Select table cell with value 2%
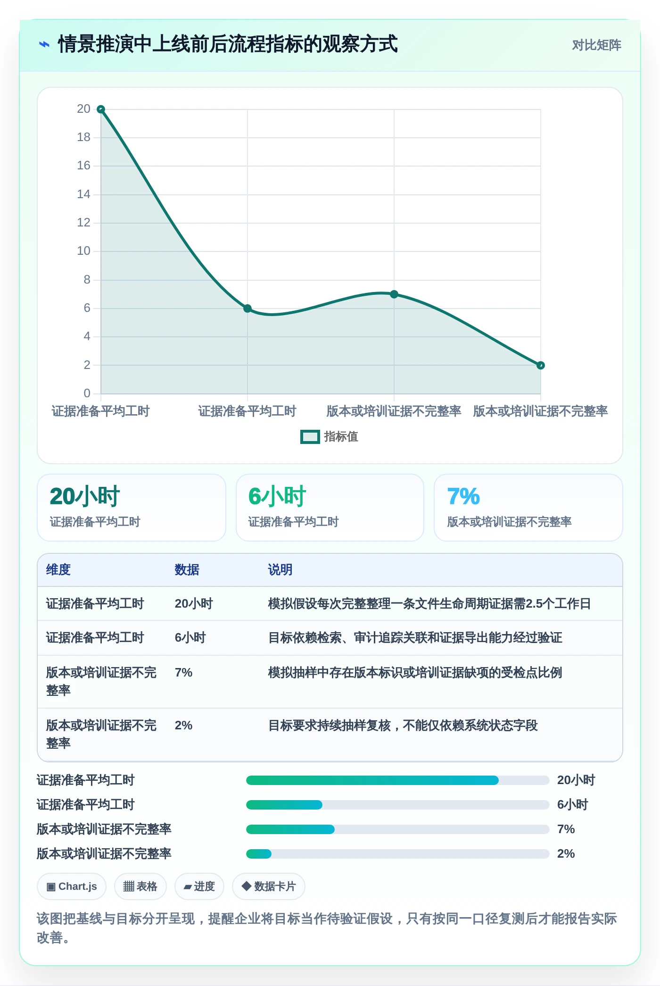The height and width of the screenshot is (986, 660). (184, 726)
